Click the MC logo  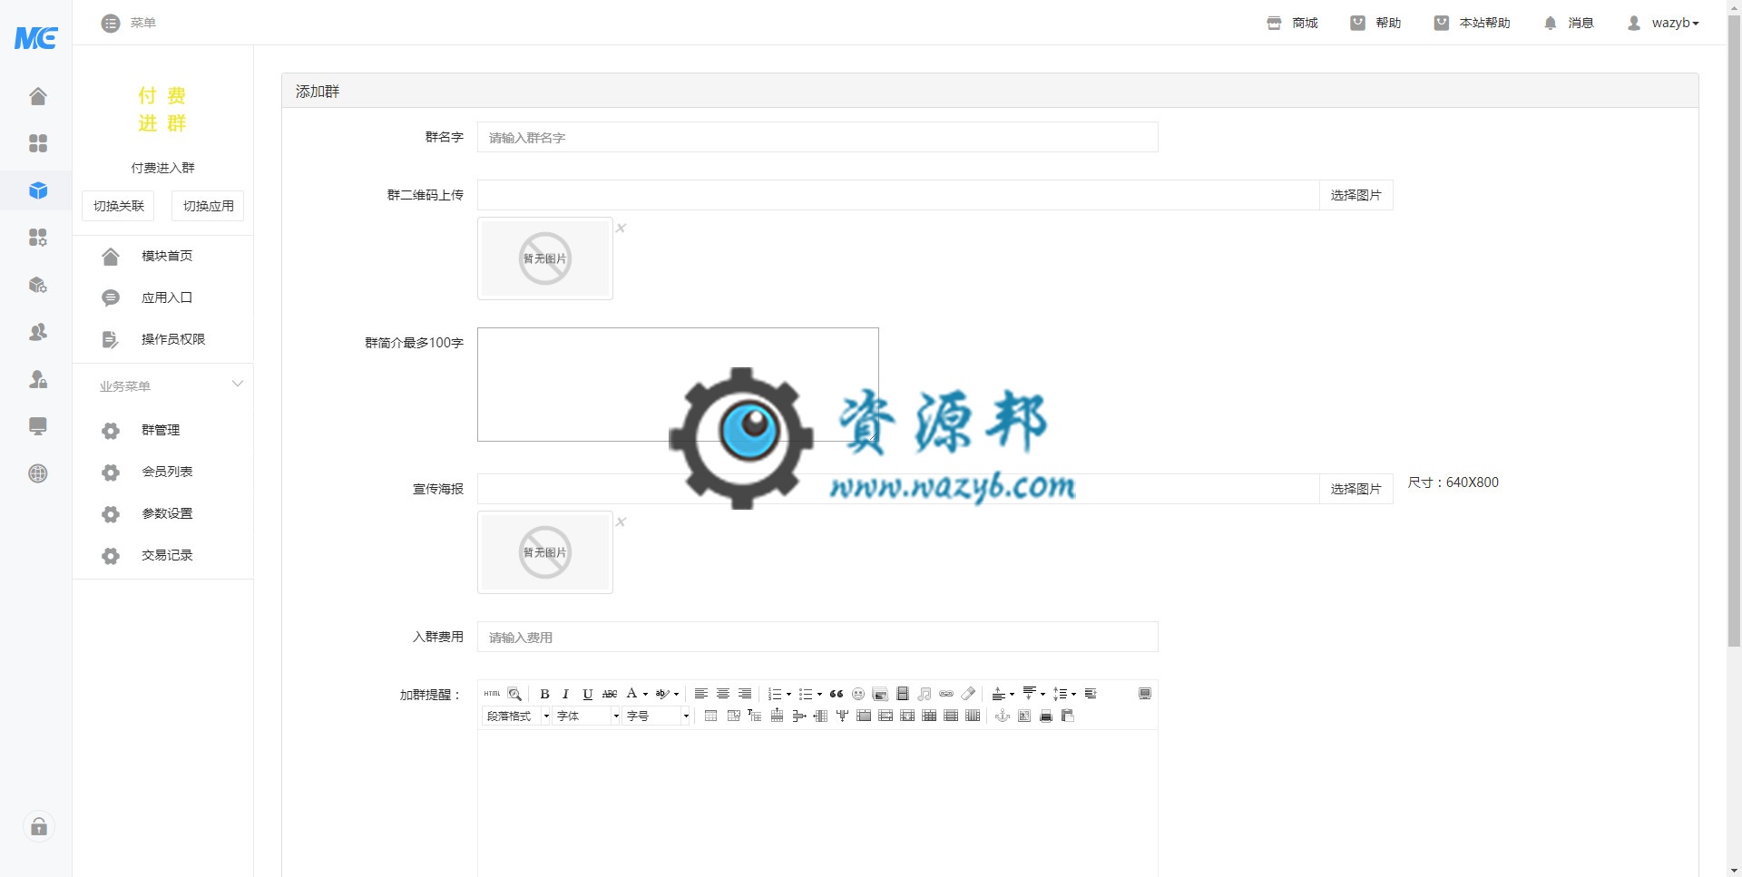36,37
